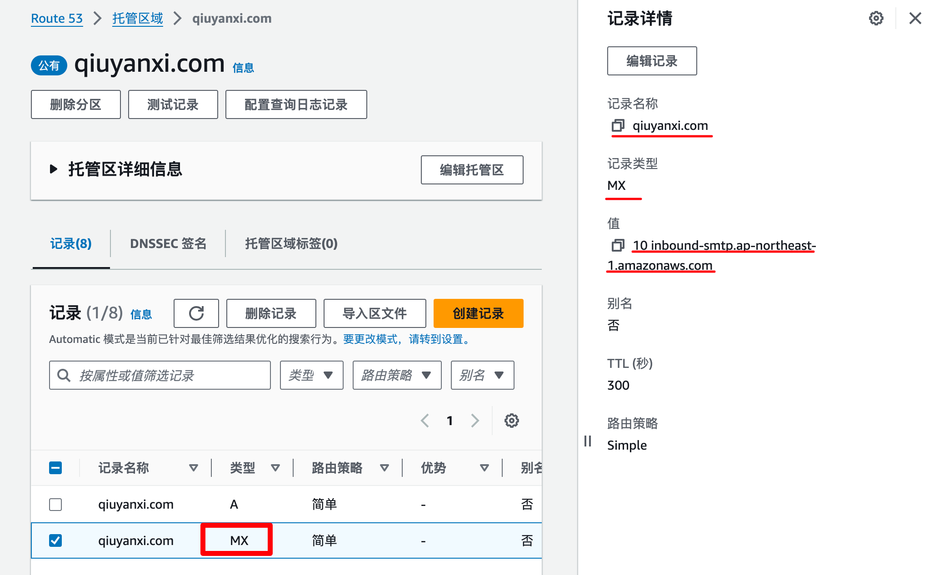
Task: Uncheck the MX record checkbox
Action: point(55,540)
